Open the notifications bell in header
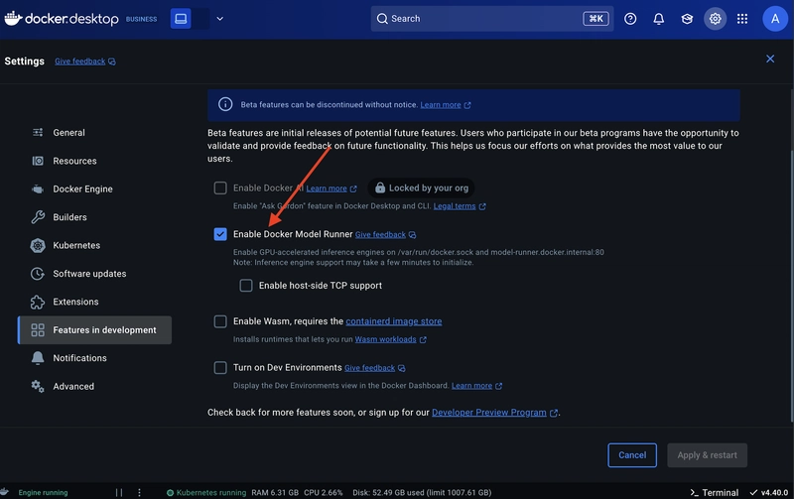Viewport: 794px width, 499px height. (658, 19)
